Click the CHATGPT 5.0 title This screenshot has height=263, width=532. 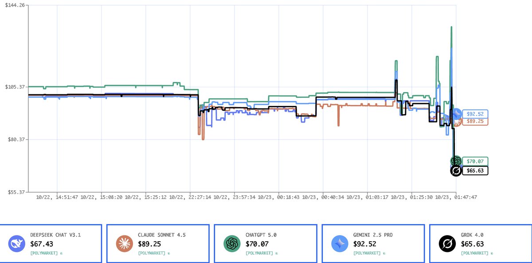click(261, 235)
